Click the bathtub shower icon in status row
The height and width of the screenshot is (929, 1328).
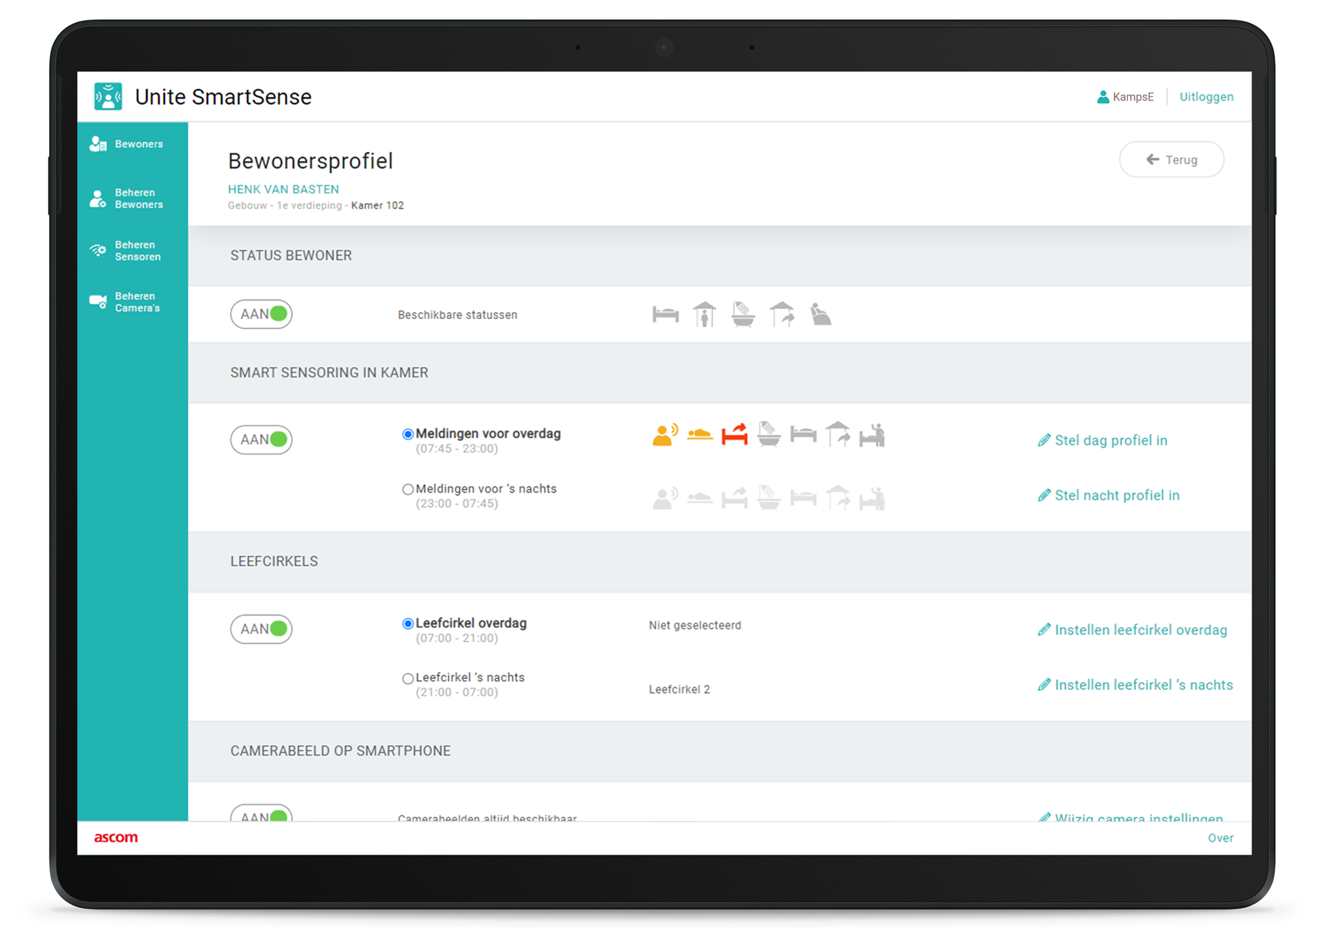pos(743,315)
